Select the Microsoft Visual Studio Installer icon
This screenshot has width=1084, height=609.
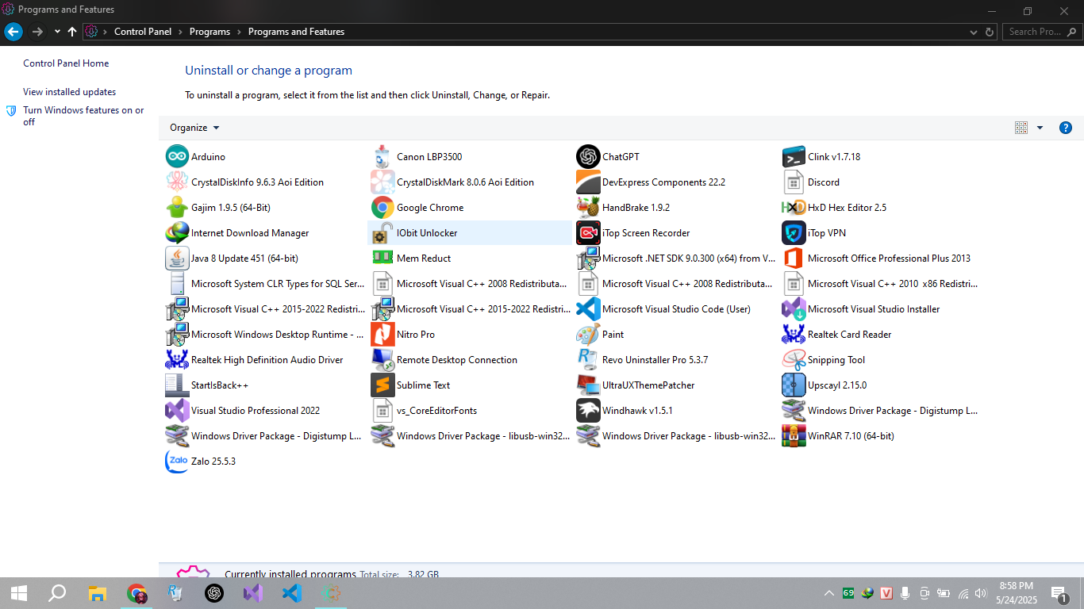(794, 308)
